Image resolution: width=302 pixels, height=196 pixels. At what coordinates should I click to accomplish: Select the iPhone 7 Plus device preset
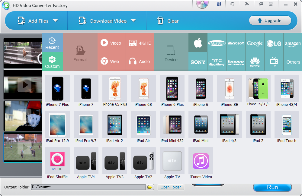57,91
